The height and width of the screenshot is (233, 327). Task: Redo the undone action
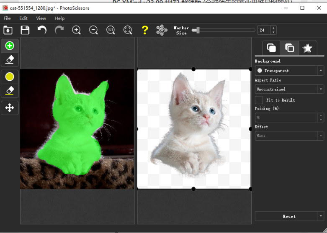tap(59, 30)
